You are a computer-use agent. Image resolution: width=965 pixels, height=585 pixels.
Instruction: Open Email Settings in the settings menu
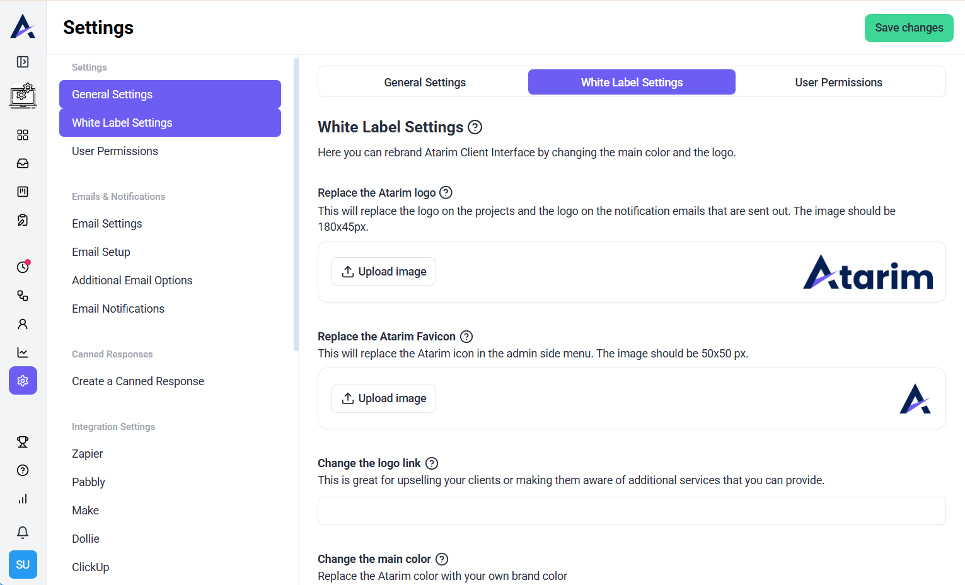pos(107,224)
